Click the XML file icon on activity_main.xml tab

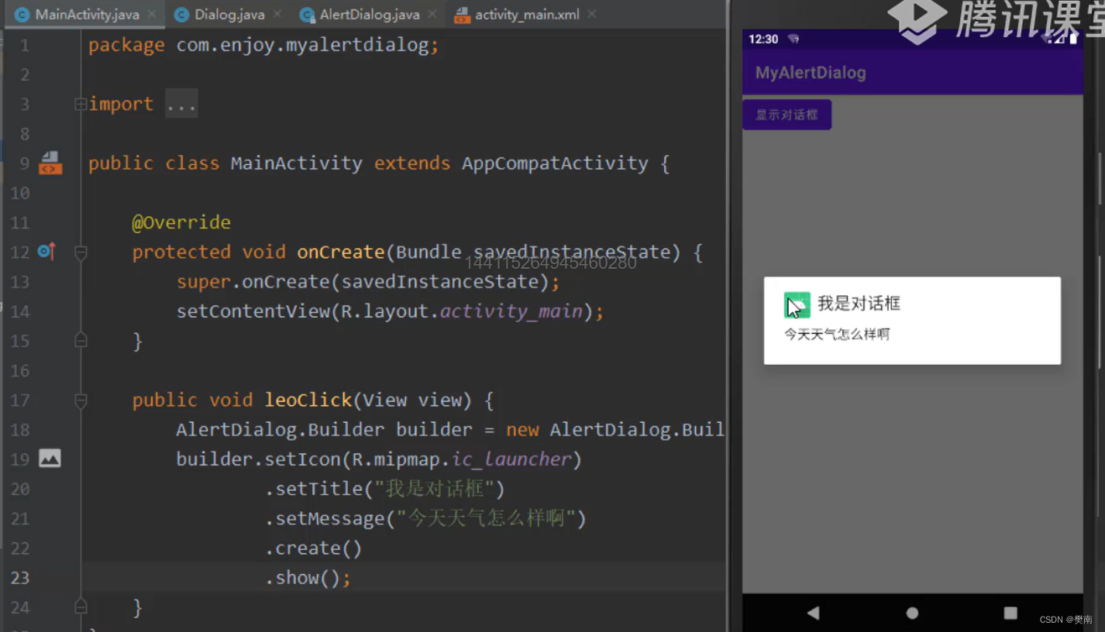pos(462,15)
